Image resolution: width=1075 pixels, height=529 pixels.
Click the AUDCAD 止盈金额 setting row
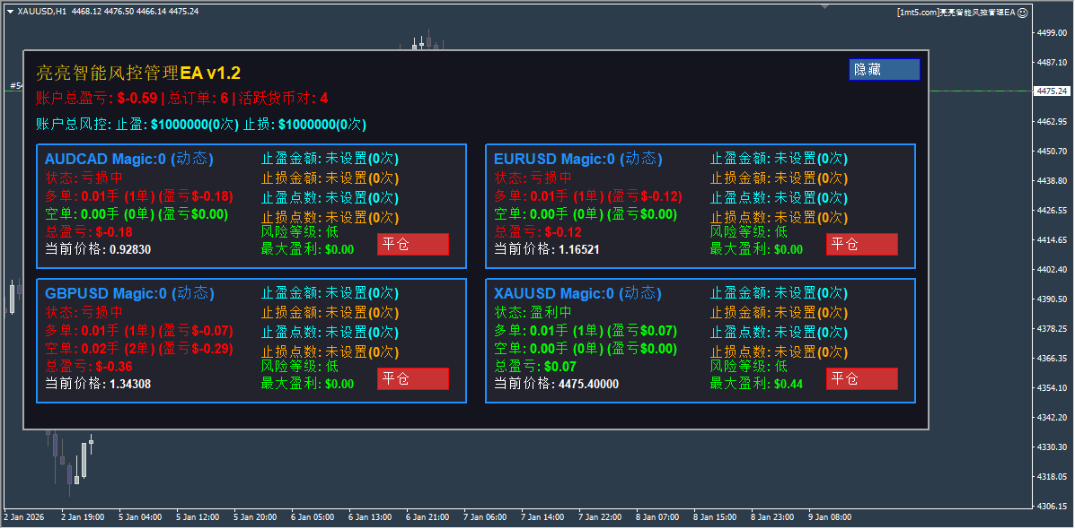329,159
